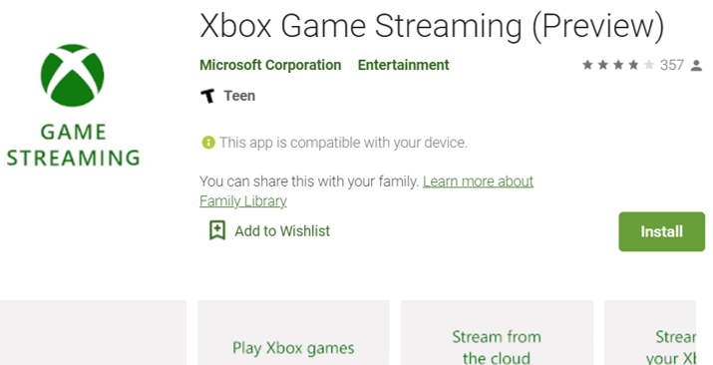Open Learn more about Family Library link
This screenshot has height=365, width=713.
367,190
